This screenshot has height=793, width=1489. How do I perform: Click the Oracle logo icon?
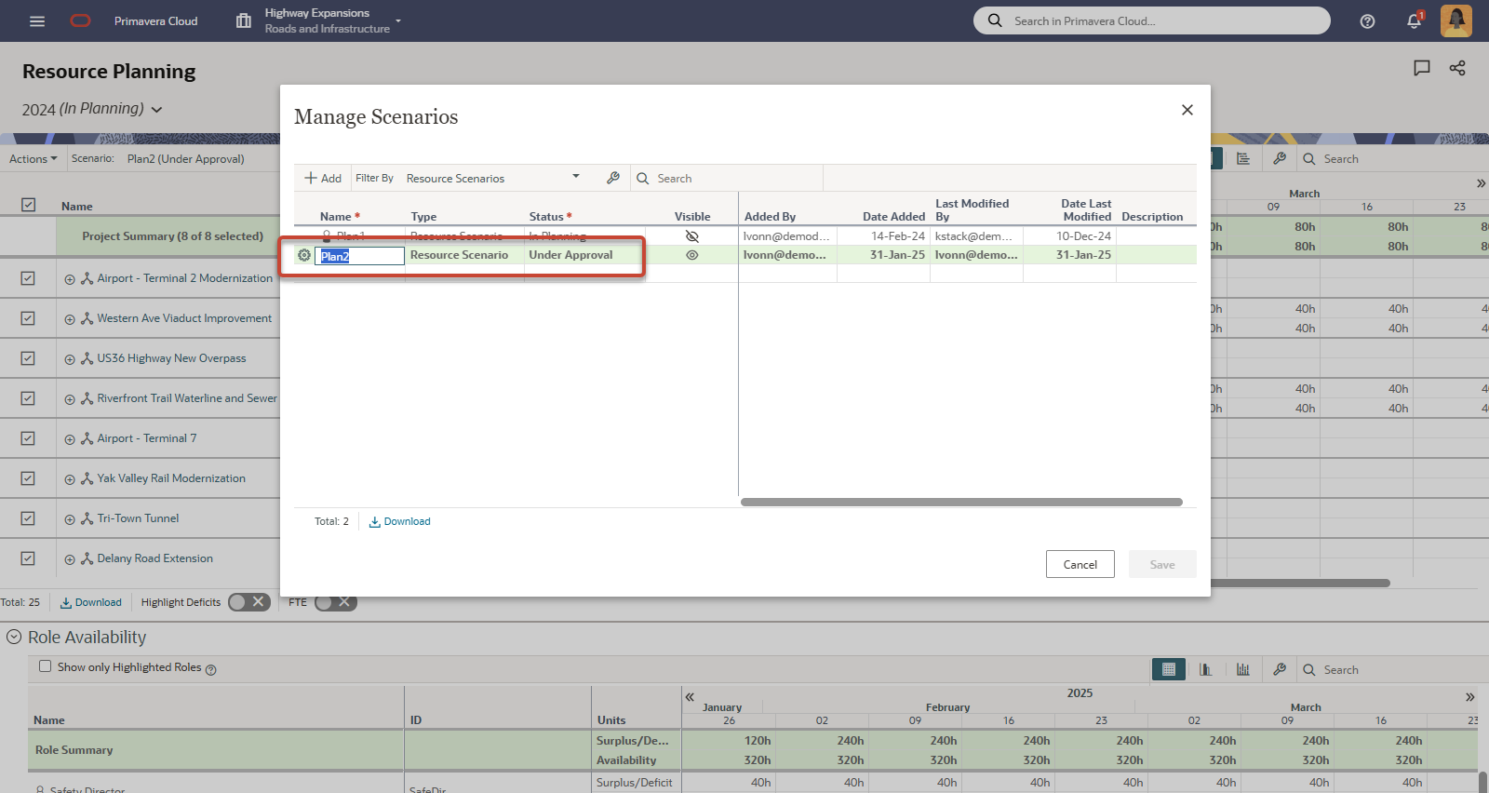pos(81,20)
